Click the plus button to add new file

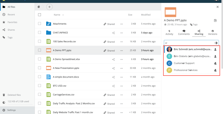coord(49,7)
